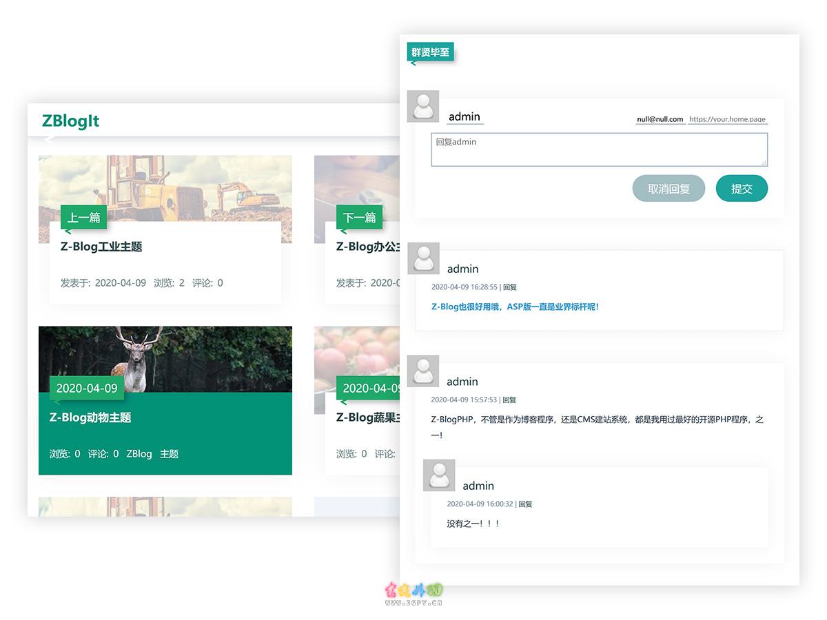This screenshot has height=620, width=827.
Task: Select the 2020-04-09 15:57:53 timestamp
Action: click(x=464, y=400)
